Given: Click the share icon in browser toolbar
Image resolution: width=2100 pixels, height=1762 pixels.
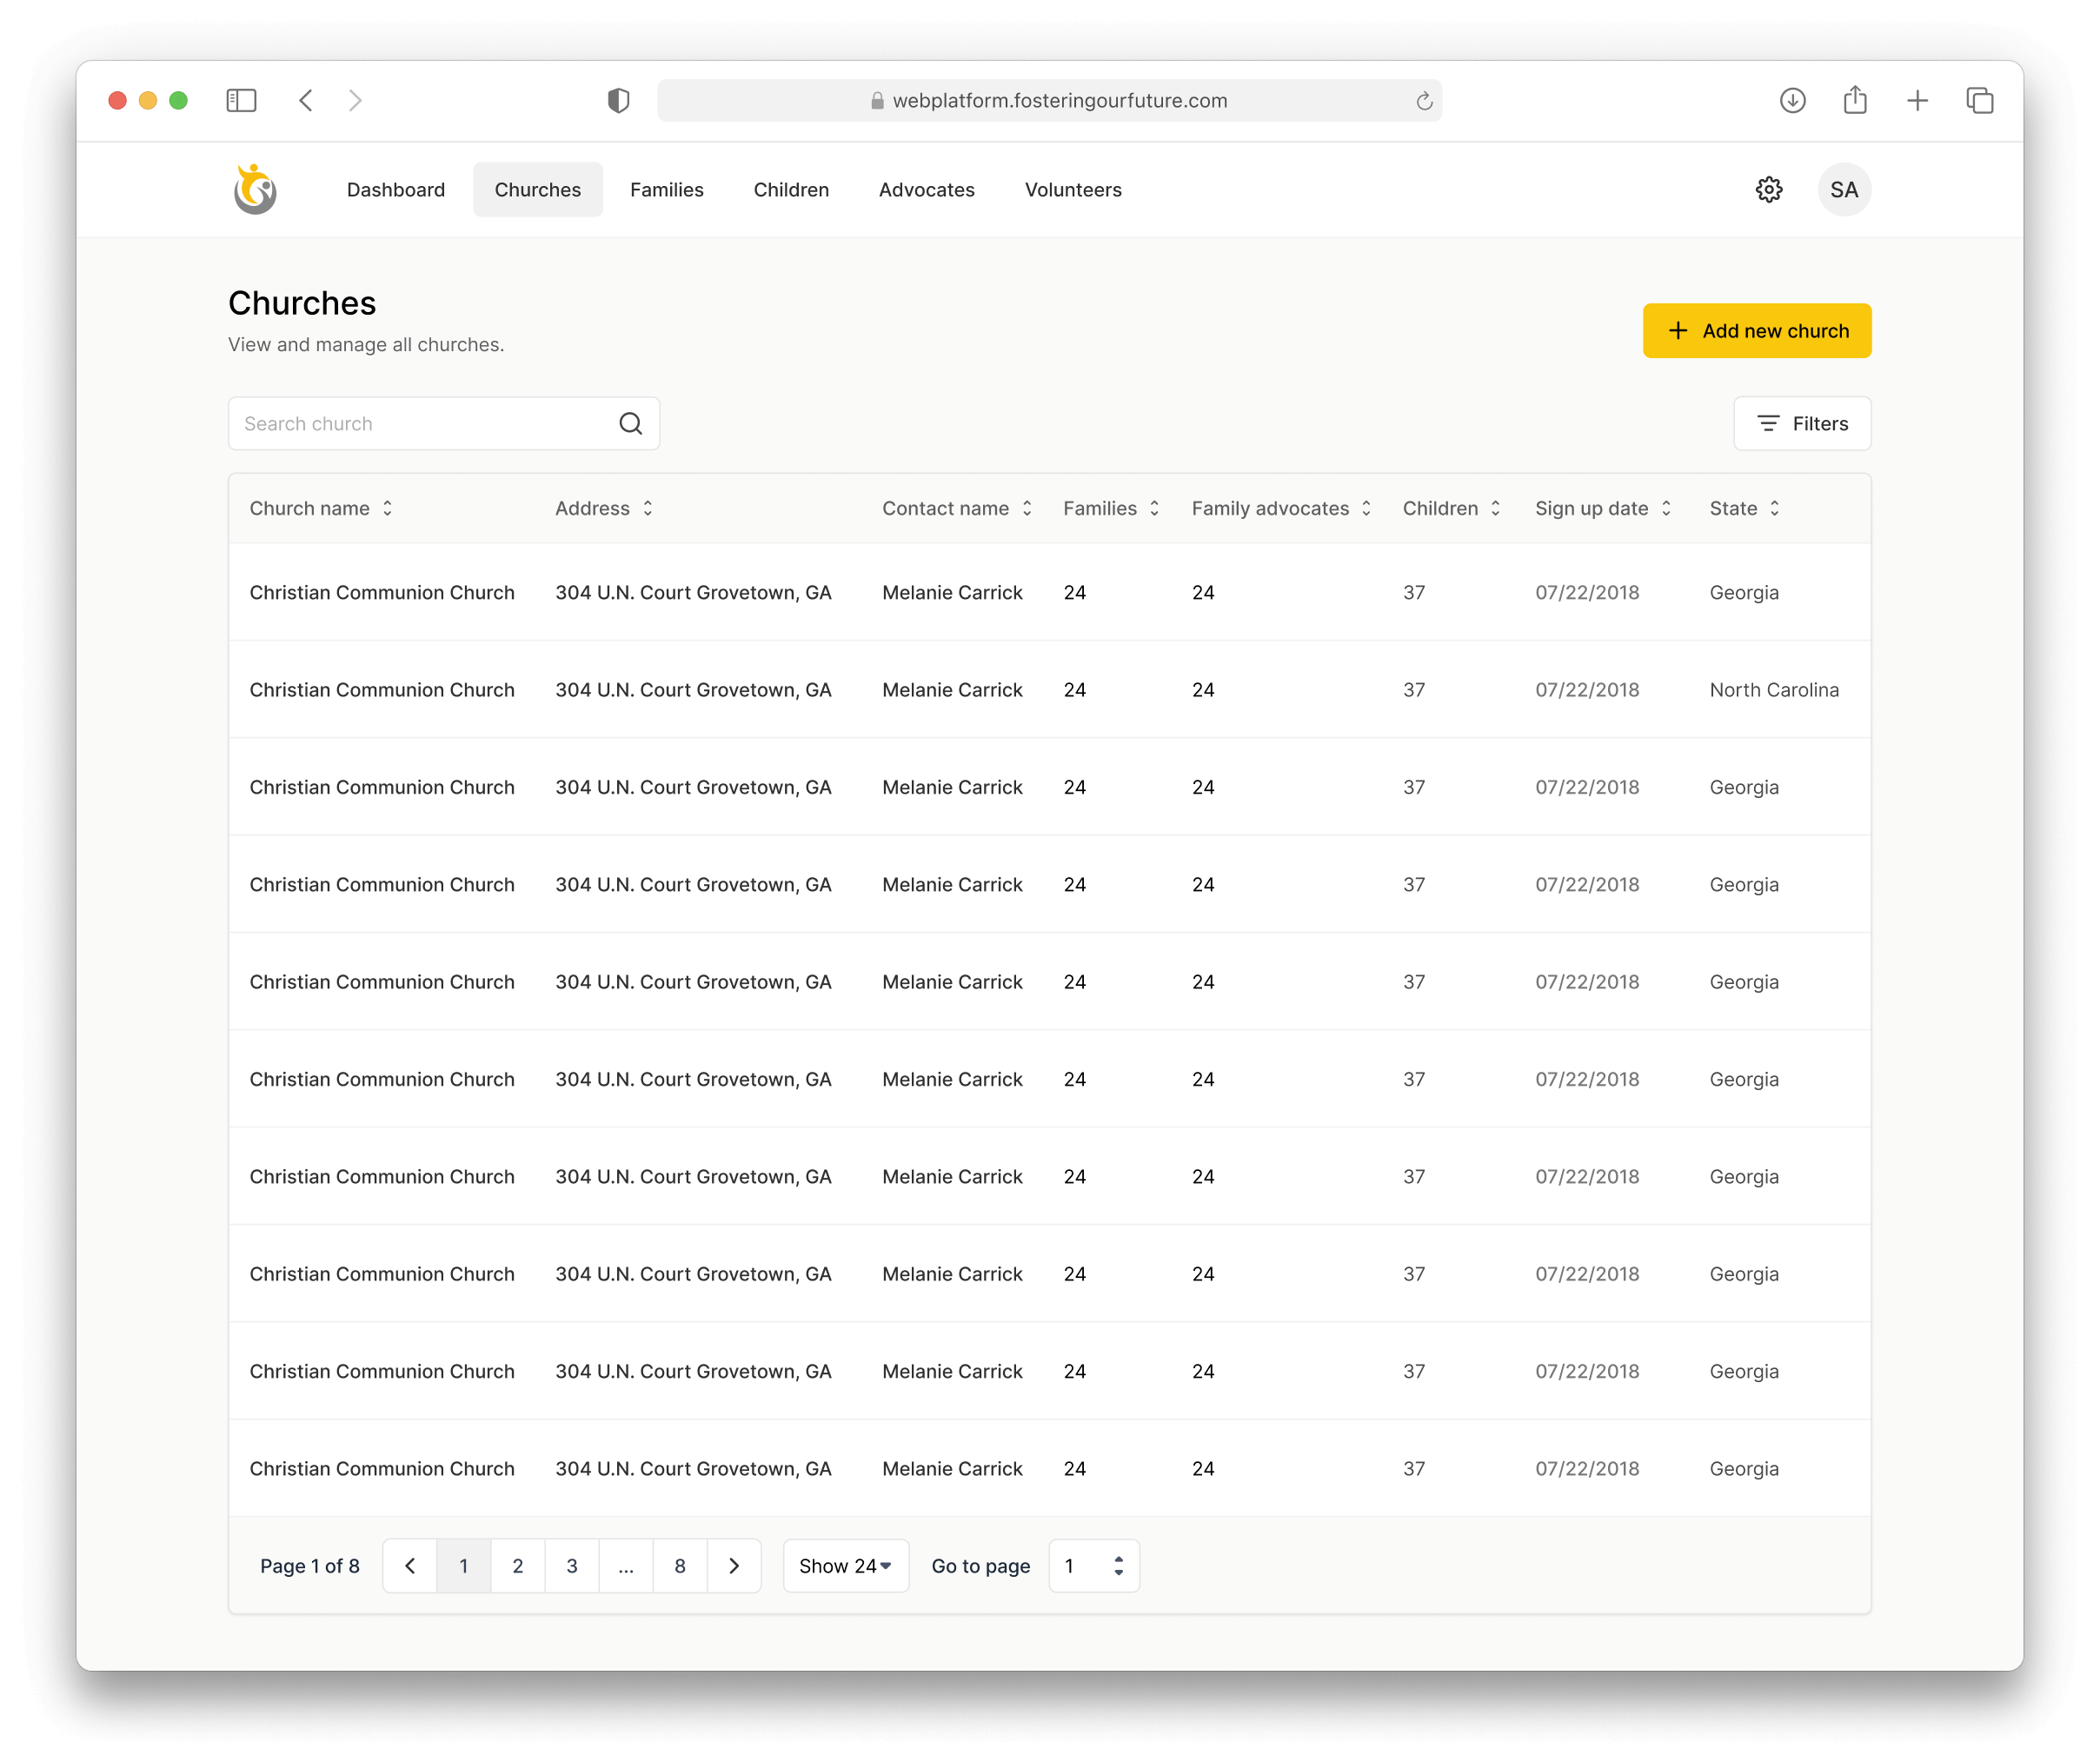Looking at the screenshot, I should coord(1855,101).
